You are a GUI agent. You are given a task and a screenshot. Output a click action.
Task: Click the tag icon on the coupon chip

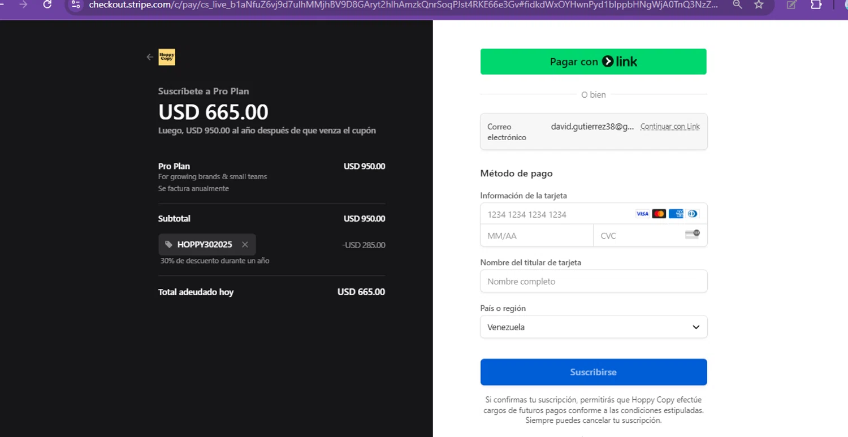(168, 245)
